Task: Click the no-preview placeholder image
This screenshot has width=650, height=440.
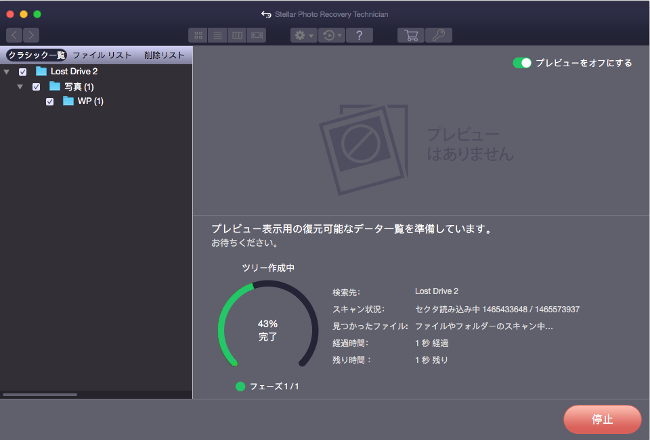Action: (x=364, y=149)
